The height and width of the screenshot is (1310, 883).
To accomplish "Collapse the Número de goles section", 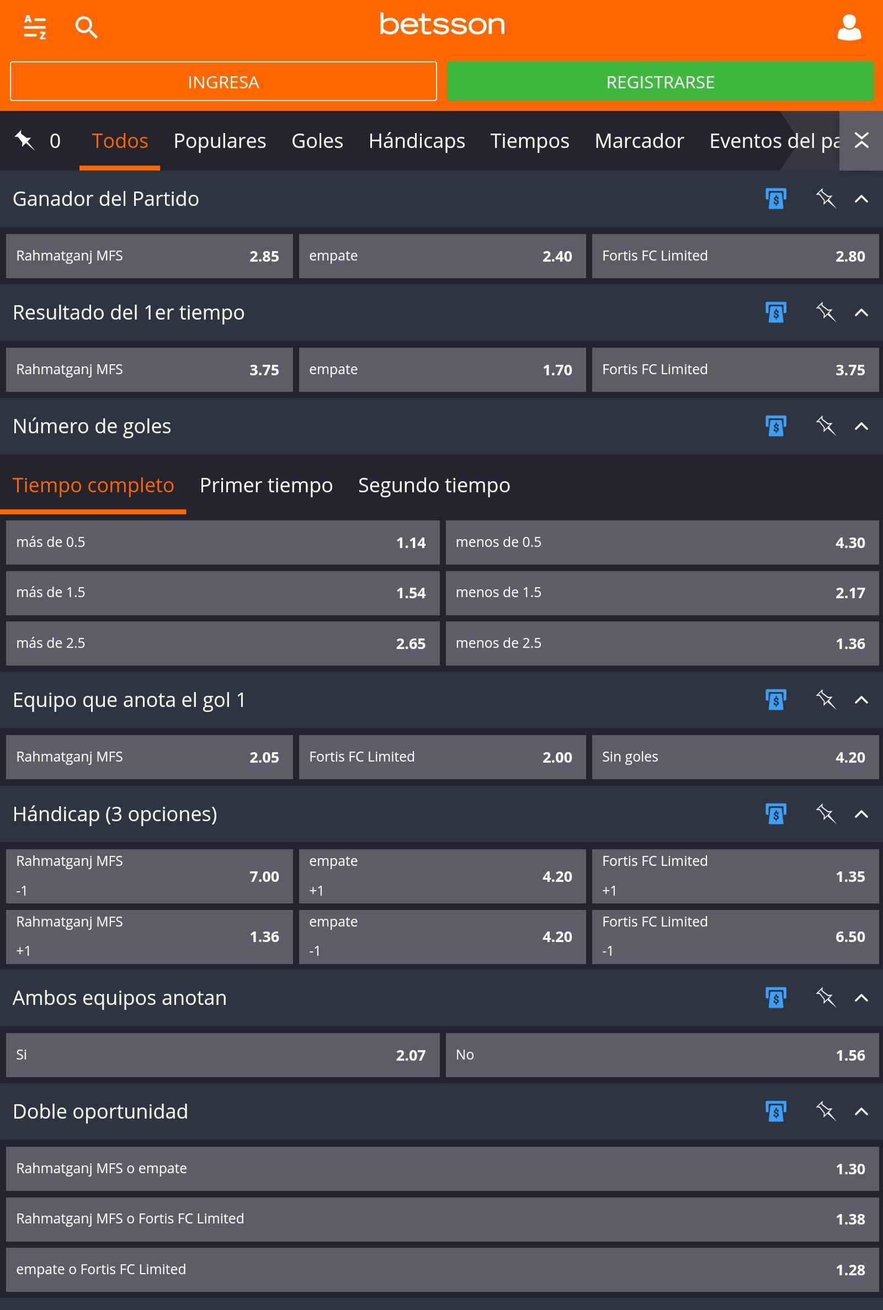I will 861,426.
